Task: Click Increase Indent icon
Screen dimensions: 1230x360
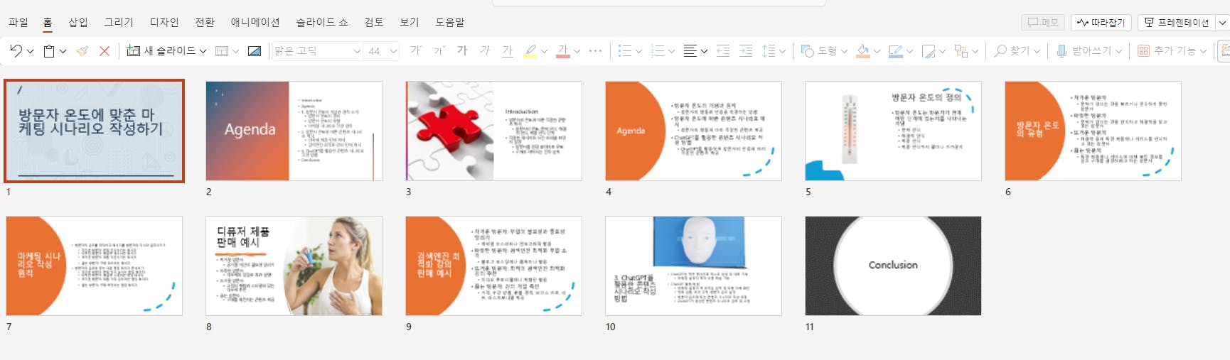Action: click(x=746, y=51)
